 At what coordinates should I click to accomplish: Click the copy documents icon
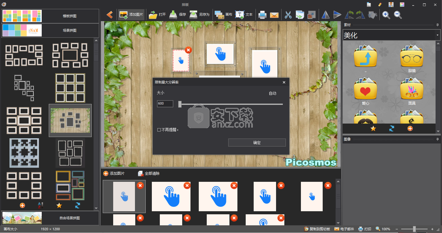click(x=300, y=15)
